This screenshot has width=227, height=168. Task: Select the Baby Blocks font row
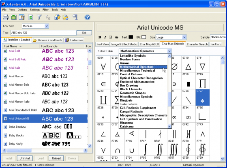(x=45, y=136)
